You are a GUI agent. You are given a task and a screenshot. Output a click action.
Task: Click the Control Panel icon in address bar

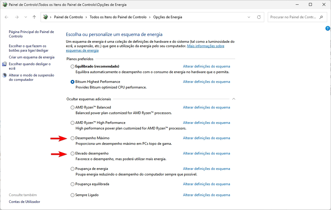coord(46,17)
